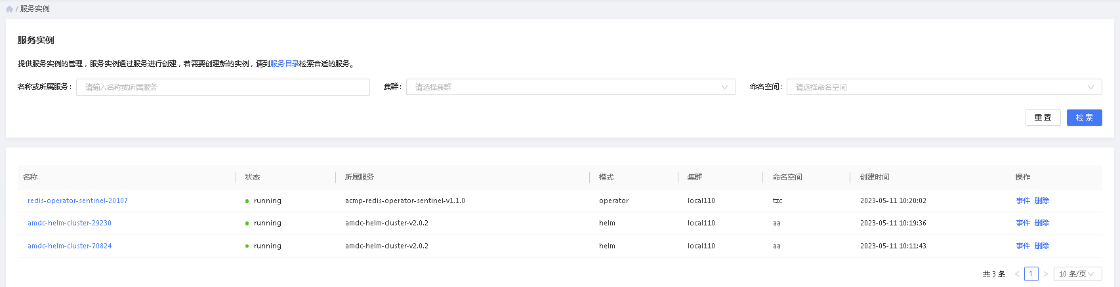The width and height of the screenshot is (1120, 287).
Task: Click the home icon in breadcrumb
Action: 9,9
